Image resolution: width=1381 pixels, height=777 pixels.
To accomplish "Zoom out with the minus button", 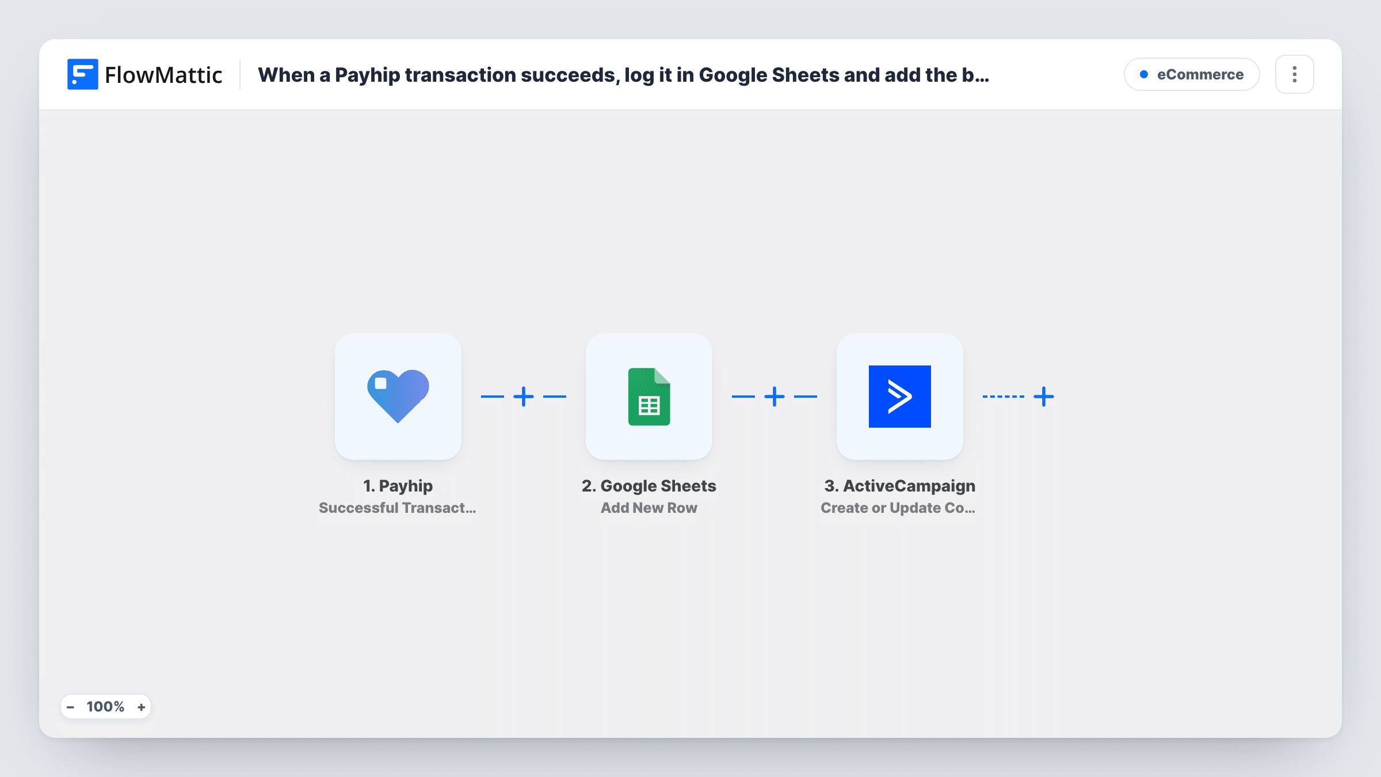I will (x=70, y=707).
